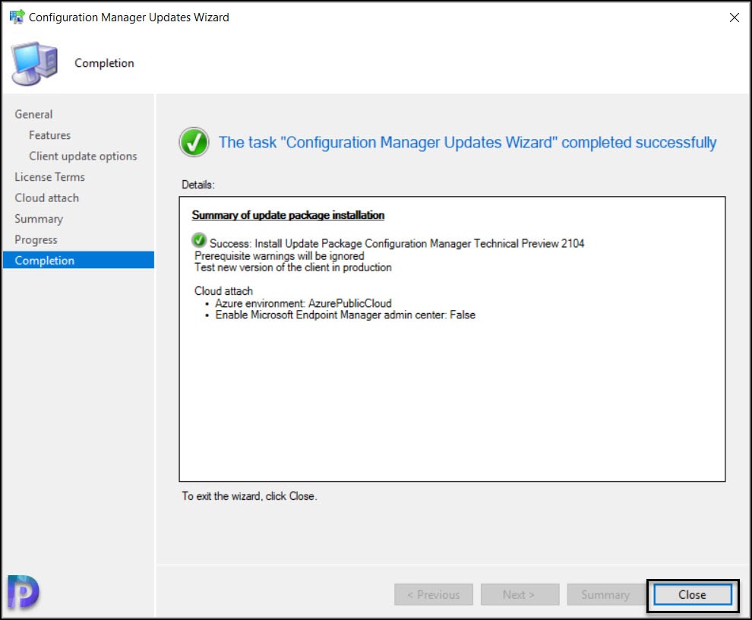The height and width of the screenshot is (620, 752).
Task: Click 'Azure environment: AzurePublicCloud' bullet
Action: pos(303,304)
